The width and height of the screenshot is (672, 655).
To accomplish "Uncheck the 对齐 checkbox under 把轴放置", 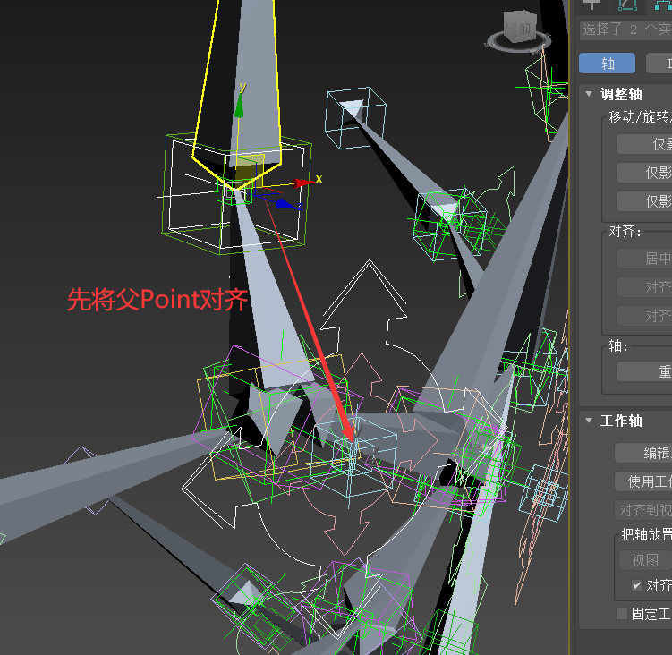I will tap(637, 585).
